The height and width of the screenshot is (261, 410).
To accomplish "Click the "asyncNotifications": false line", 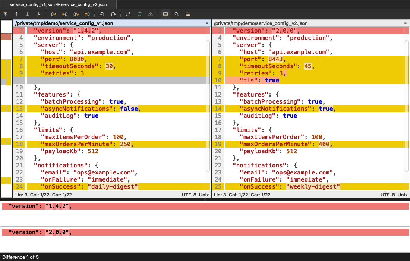I will (119, 109).
